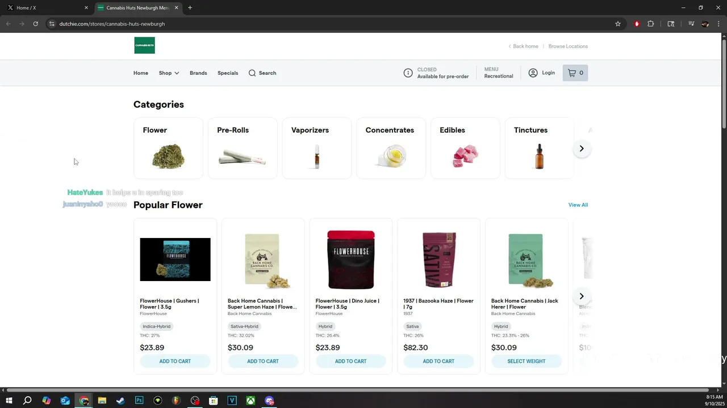Open the Concentrates category card
This screenshot has height=408, width=727.
tap(391, 148)
